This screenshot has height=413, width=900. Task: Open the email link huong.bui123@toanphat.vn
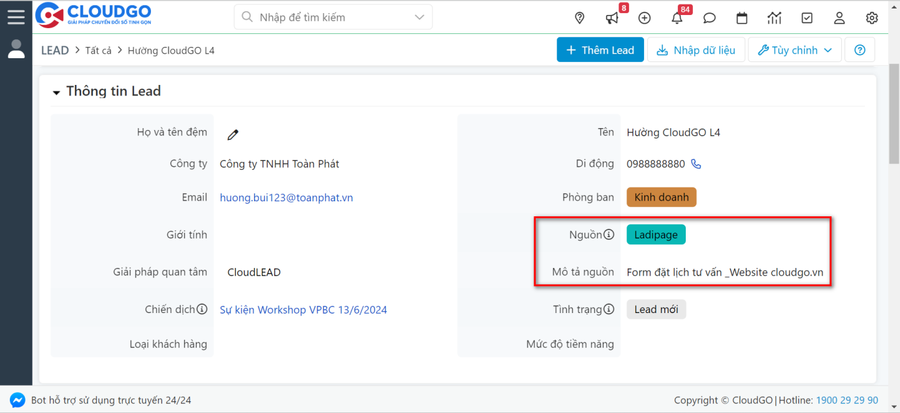pyautogui.click(x=286, y=197)
